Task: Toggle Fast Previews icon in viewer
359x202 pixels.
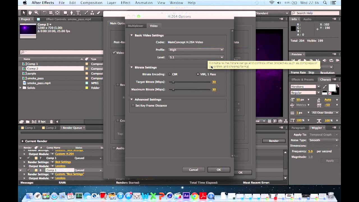Action: tap(275, 121)
